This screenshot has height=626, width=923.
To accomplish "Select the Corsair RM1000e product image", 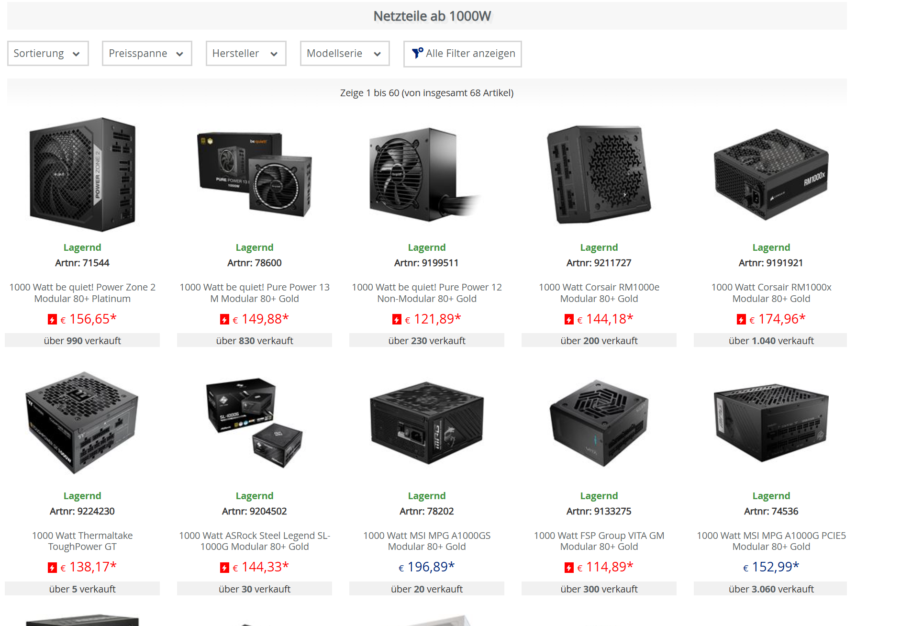I will 599,175.
